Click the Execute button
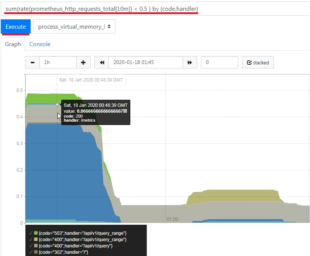This screenshot has height=256, width=310. click(16, 26)
